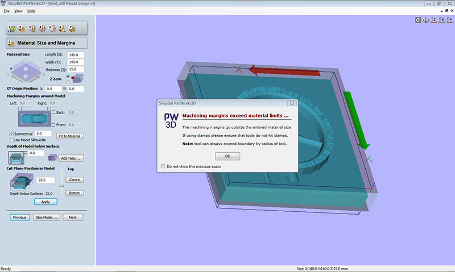Screen dimensions: 455x272
Task: Click OK in the margins warning dialog
Action: point(227,156)
